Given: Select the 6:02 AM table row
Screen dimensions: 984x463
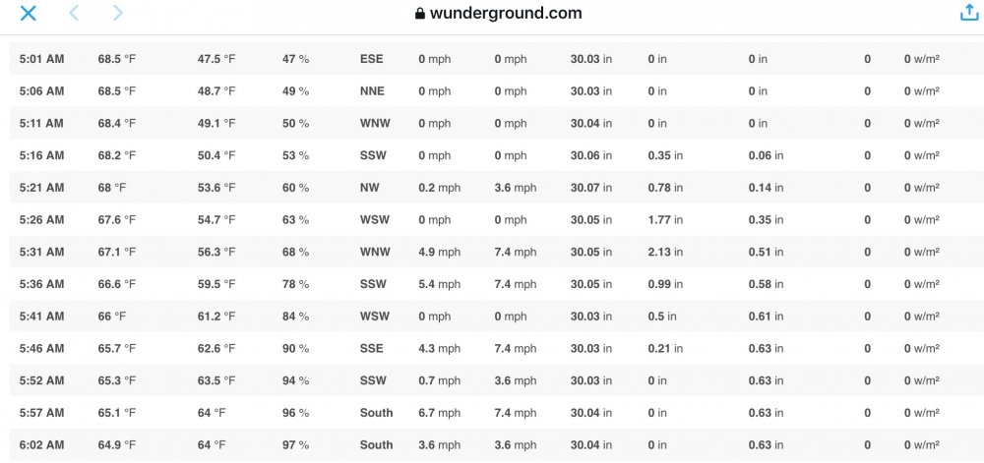Looking at the screenshot, I should 492,445.
